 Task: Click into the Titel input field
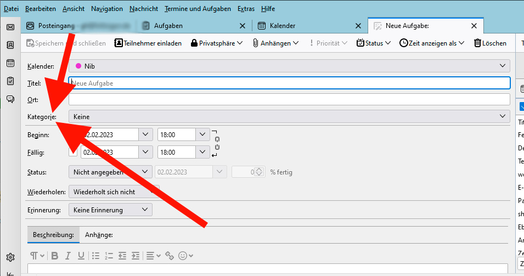pyautogui.click(x=289, y=83)
